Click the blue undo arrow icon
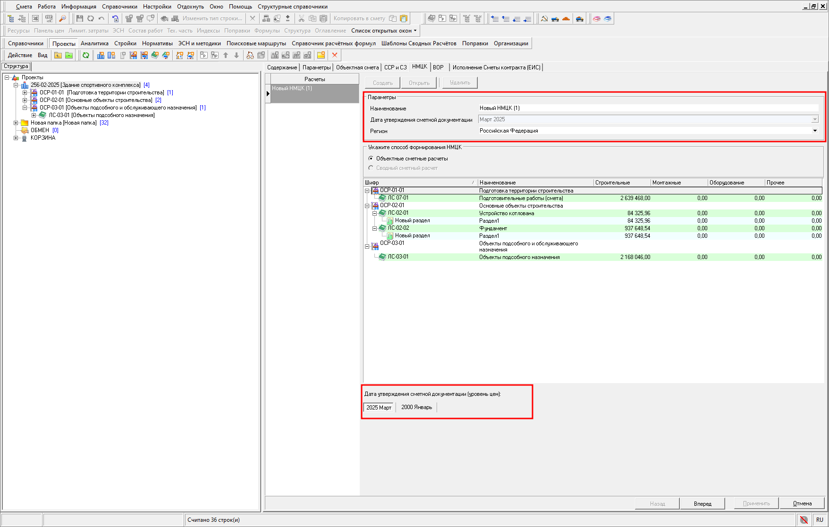Image resolution: width=829 pixels, height=527 pixels. pos(115,18)
